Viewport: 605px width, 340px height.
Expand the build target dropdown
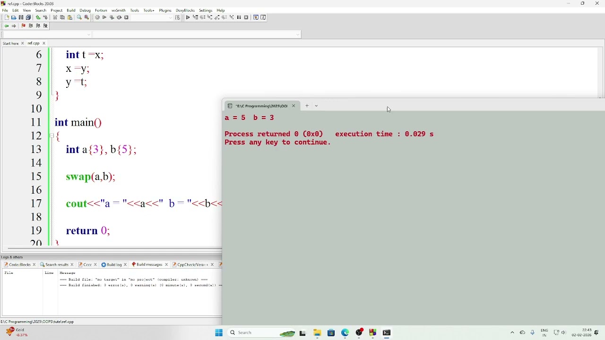[x=171, y=18]
